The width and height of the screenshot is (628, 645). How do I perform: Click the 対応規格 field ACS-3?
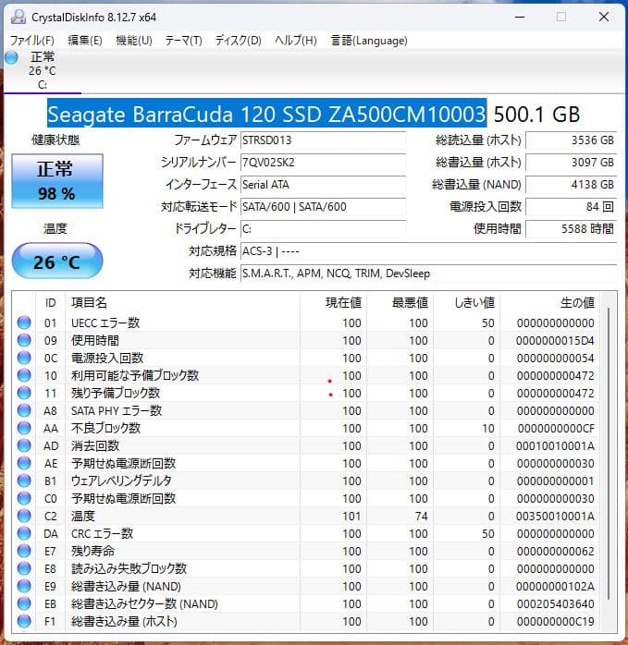click(x=429, y=251)
